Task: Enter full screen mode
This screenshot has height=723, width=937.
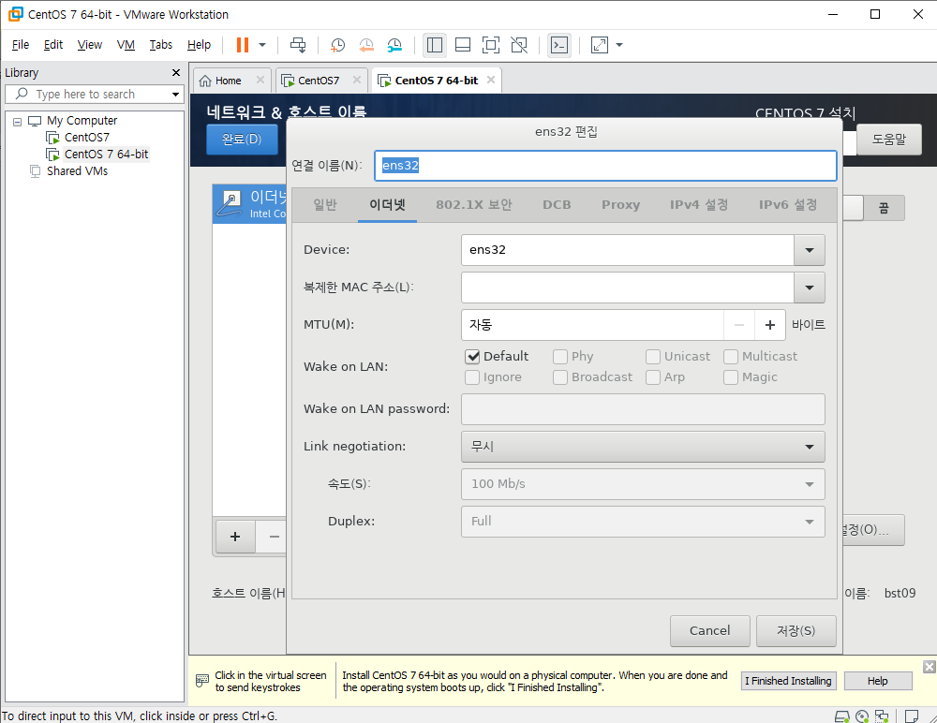Action: 491,45
